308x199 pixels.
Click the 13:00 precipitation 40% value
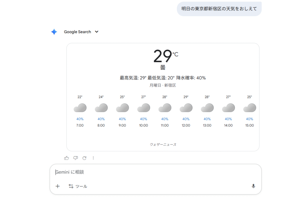(207, 119)
